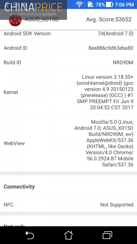Tap the Android back navigation icon
This screenshot has width=137, height=244.
(30, 235)
